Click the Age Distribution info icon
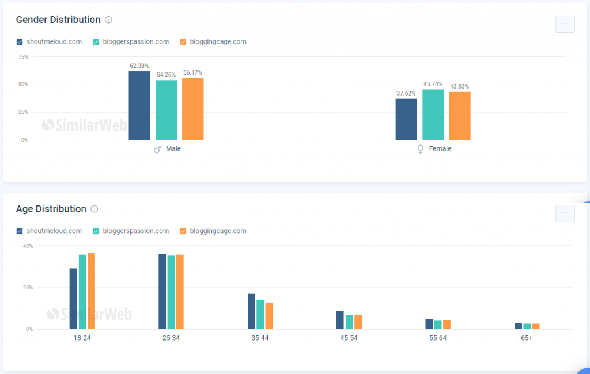 (x=94, y=209)
